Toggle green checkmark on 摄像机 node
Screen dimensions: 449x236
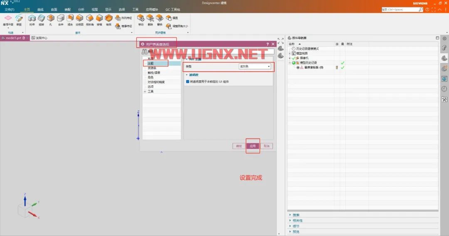click(294, 58)
